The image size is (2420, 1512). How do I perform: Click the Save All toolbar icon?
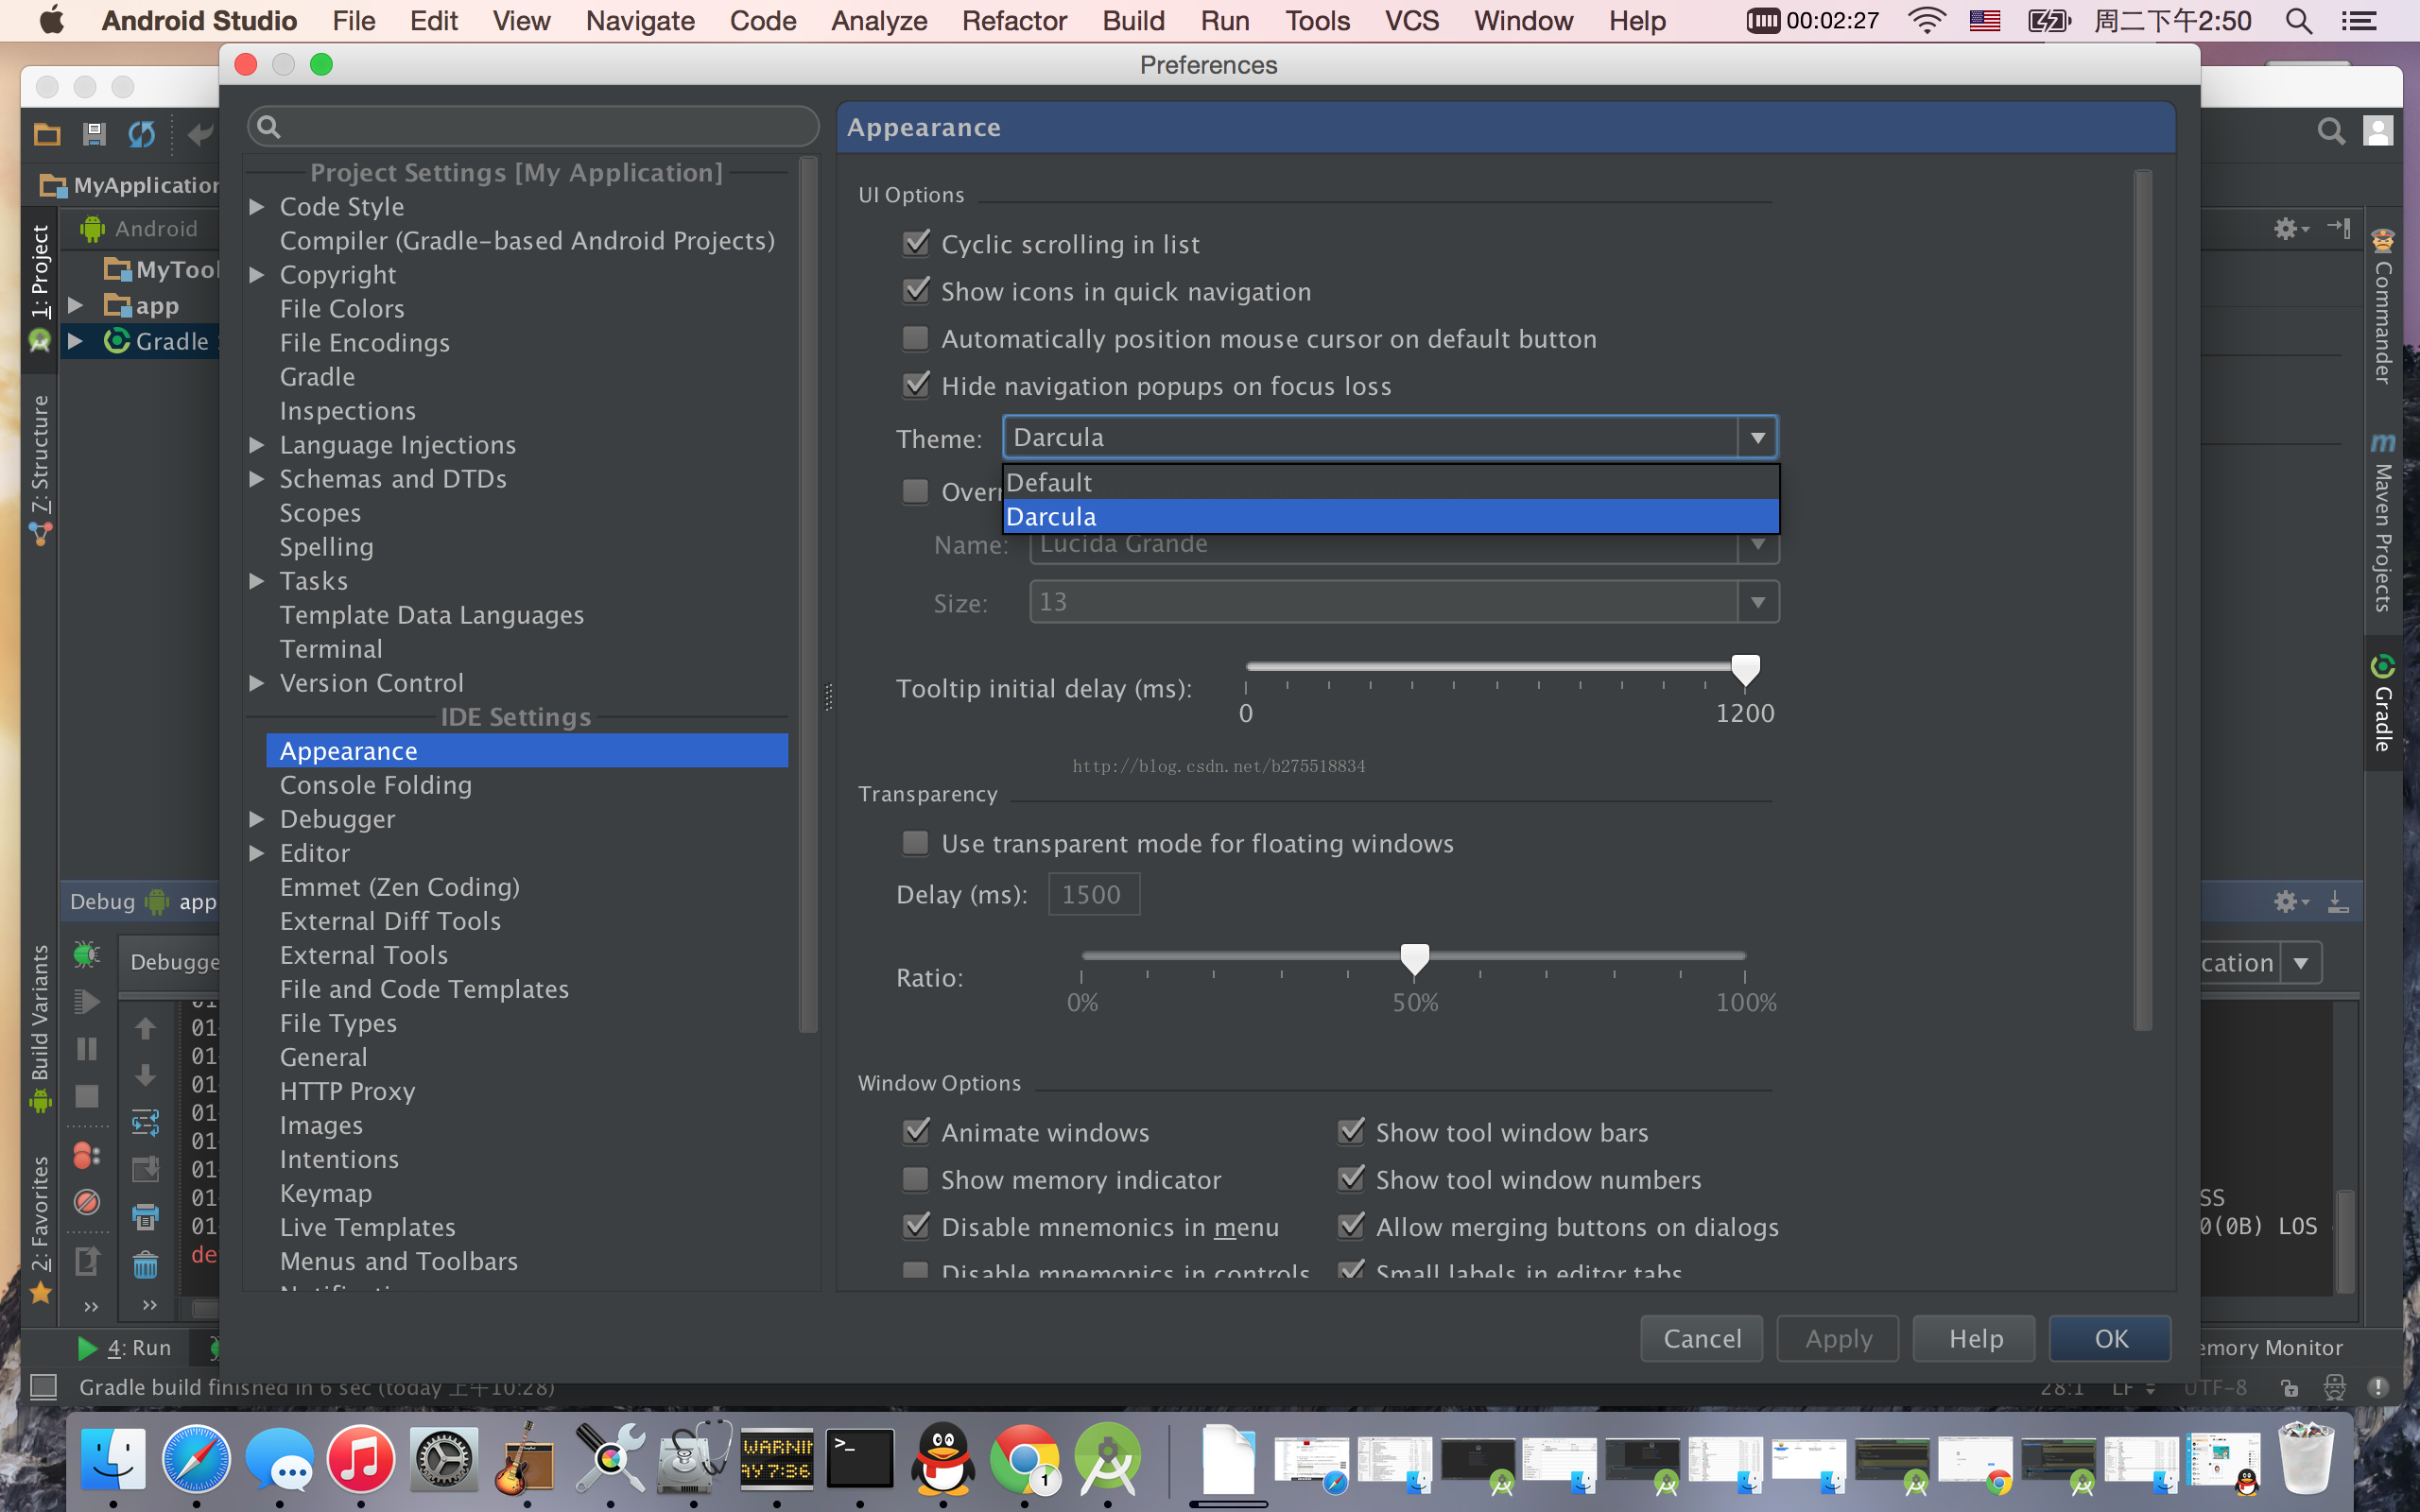pyautogui.click(x=94, y=133)
